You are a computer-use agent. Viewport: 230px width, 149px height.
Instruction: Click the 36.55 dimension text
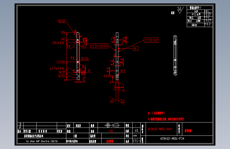click(62, 72)
